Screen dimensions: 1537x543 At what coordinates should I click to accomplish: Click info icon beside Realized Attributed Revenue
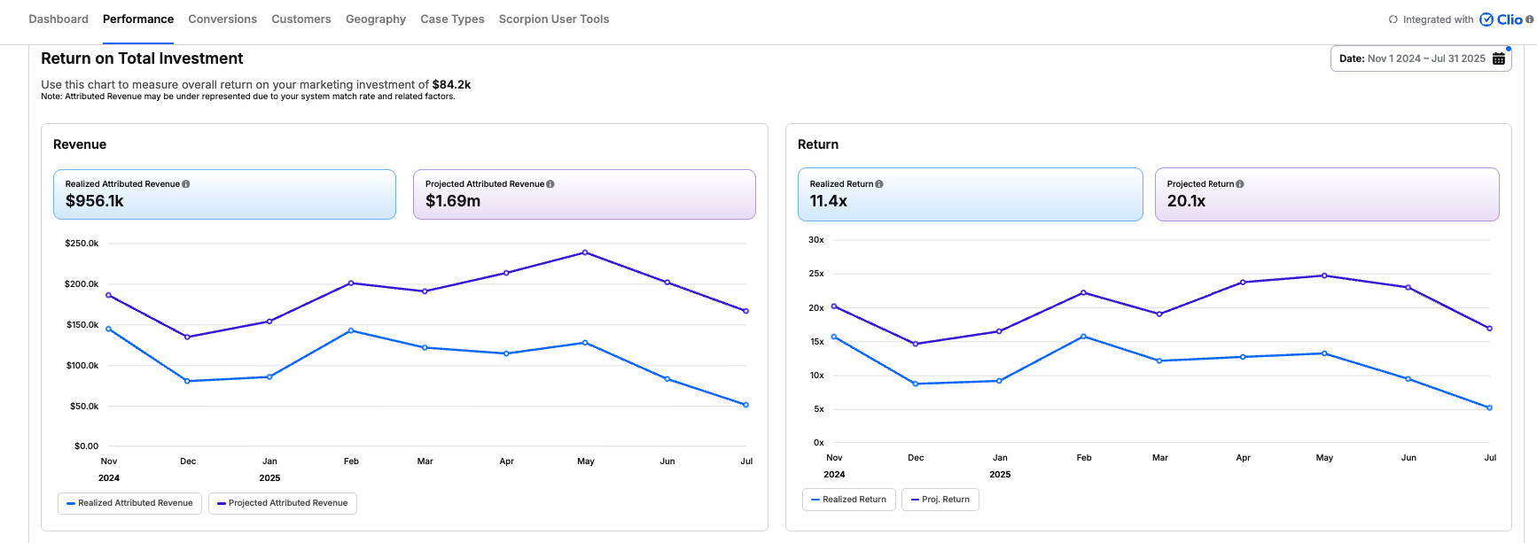pyautogui.click(x=186, y=184)
